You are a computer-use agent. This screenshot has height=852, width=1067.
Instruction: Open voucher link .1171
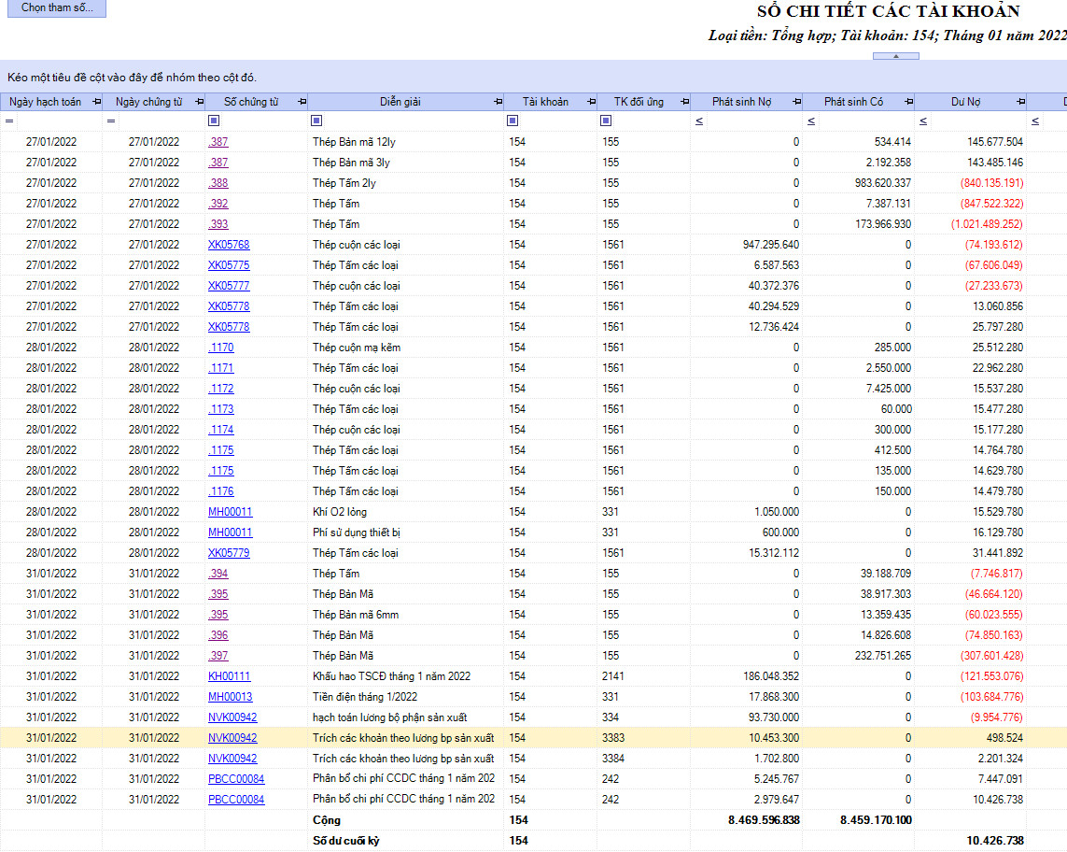click(221, 368)
